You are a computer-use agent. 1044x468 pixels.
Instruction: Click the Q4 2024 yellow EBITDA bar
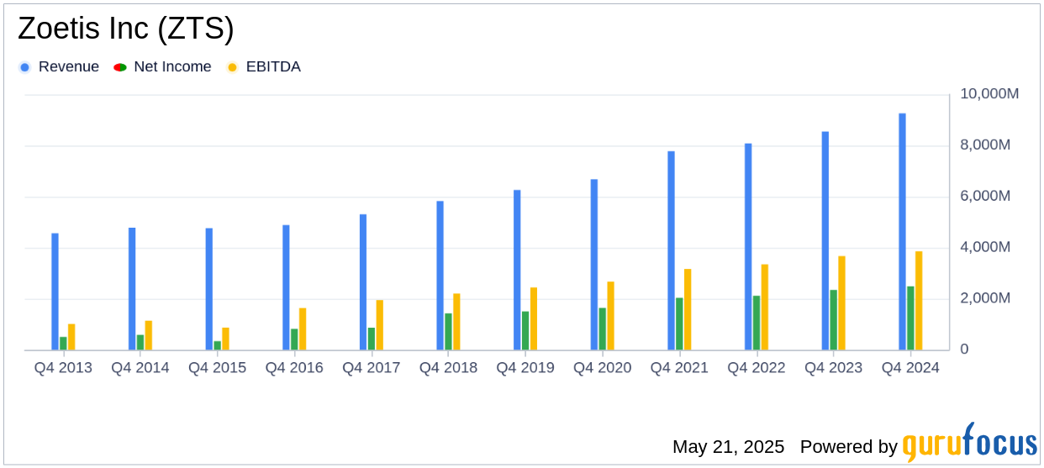pos(919,301)
